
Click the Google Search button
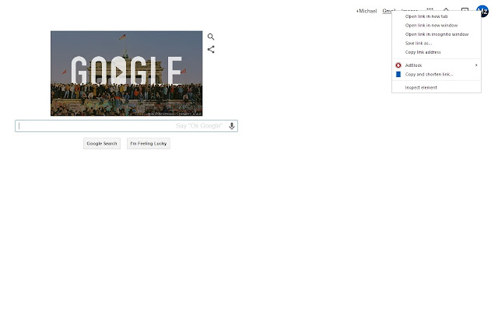tap(102, 143)
